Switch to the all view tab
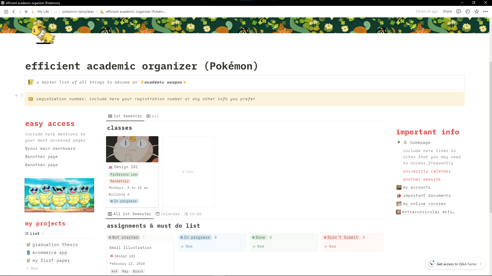Screen dimensions: 492x276 pyautogui.click(x=152, y=116)
